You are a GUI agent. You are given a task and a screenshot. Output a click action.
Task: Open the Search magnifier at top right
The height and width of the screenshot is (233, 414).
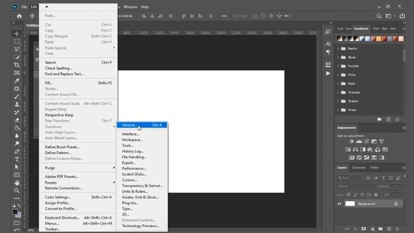click(379, 16)
